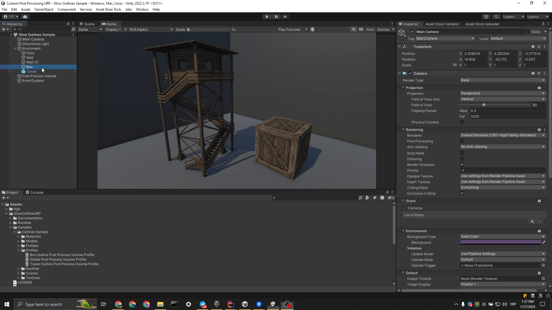Click the Pause button
Viewport: 552px width, 310px height.
click(276, 17)
